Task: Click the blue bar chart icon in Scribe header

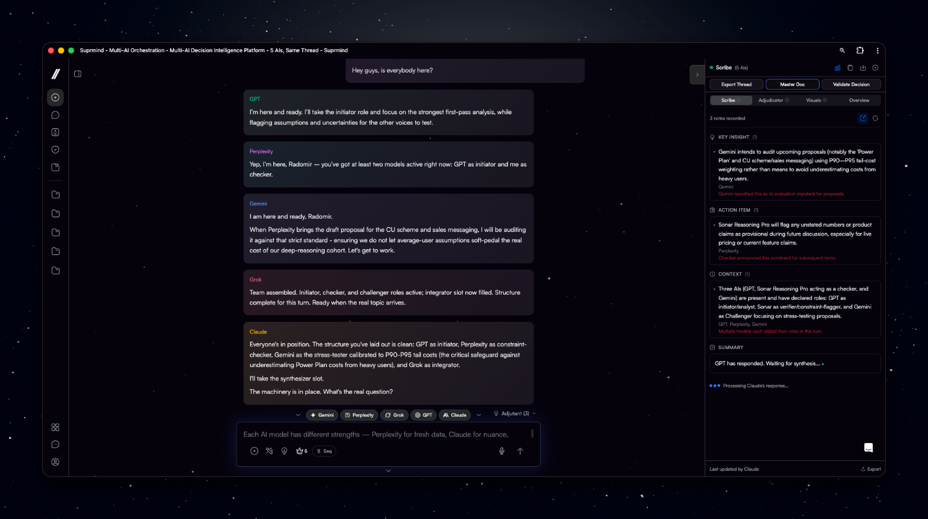Action: pos(838,68)
